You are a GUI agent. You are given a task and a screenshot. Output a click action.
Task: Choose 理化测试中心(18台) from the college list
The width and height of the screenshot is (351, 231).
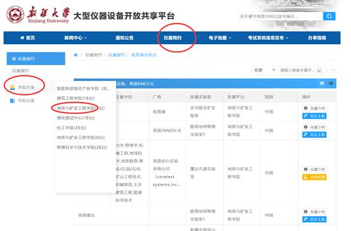tap(75, 118)
